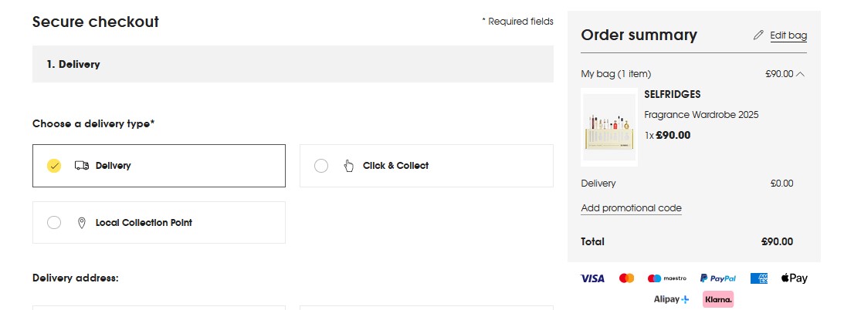
Task: Toggle the My bag (1 item) section
Action: tap(616, 74)
